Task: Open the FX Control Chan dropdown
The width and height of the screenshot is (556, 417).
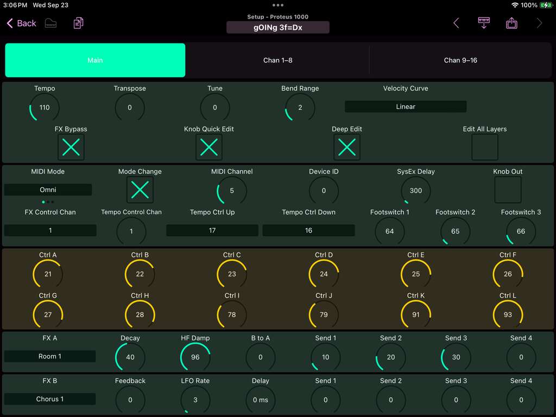Action: (x=50, y=230)
